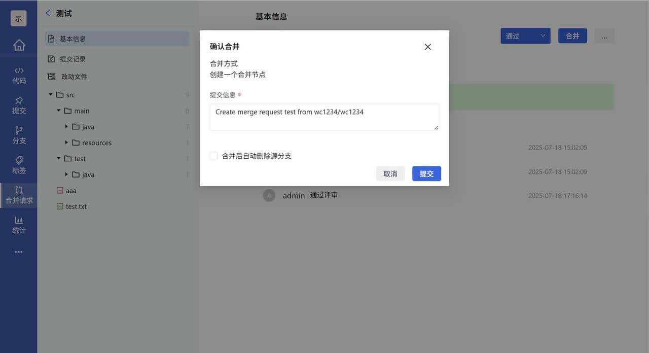The width and height of the screenshot is (649, 353).
Task: Open the 代码 (Code) sidebar icon
Action: pos(19,75)
